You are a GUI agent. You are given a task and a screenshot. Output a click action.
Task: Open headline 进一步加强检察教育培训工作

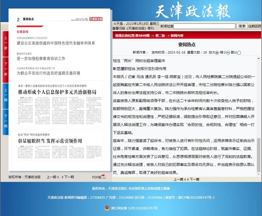(x=41, y=58)
